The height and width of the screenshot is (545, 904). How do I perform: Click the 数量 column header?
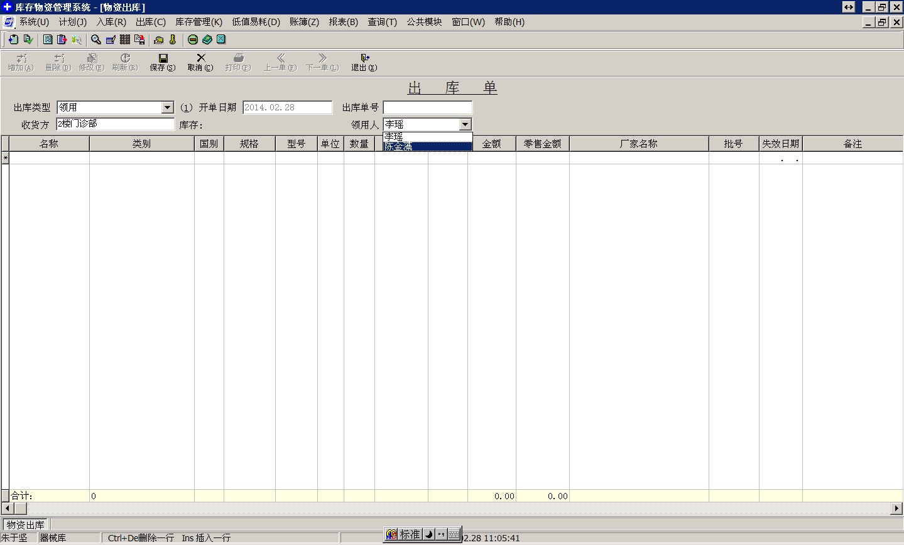coord(359,144)
